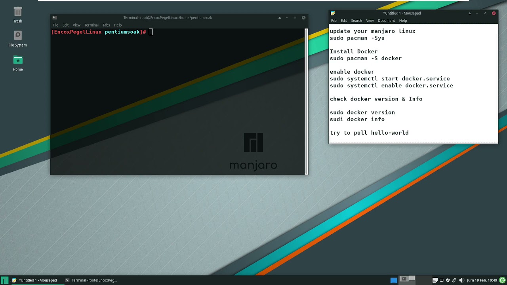The image size is (507, 285).
Task: Click 'EncoxPegelLinux' hostname in terminal prompt
Action: 78,32
